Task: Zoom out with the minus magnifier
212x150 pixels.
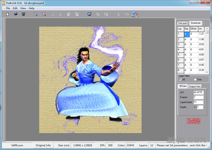Action: (x=44, y=14)
